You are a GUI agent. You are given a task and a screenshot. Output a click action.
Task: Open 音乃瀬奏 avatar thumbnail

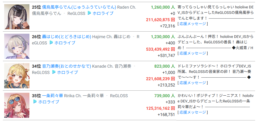pos(17,76)
